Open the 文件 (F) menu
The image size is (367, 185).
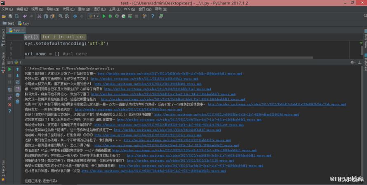(7, 9)
